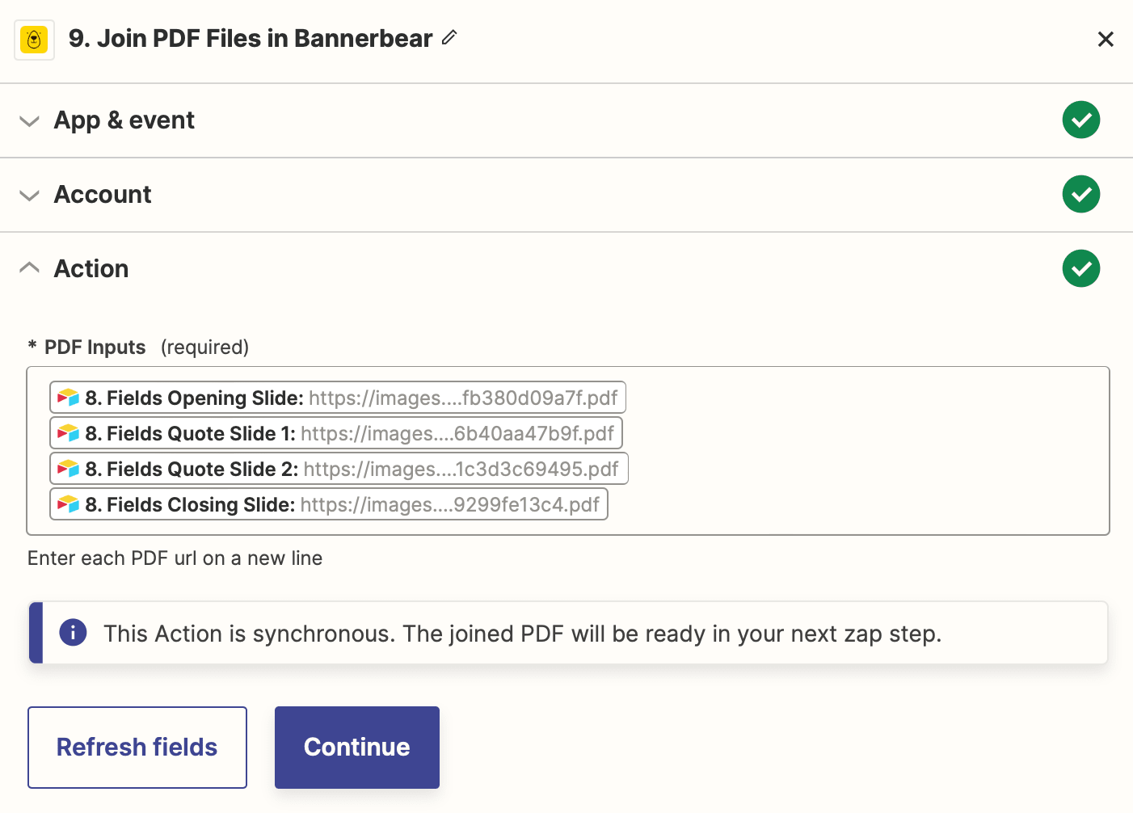Click the info icon in the synchronous notice
The image size is (1133, 813).
(73, 633)
